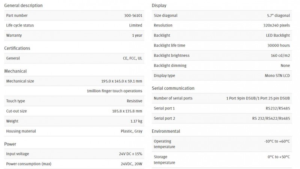Select the Warranty 1 year row

[x=74, y=35]
